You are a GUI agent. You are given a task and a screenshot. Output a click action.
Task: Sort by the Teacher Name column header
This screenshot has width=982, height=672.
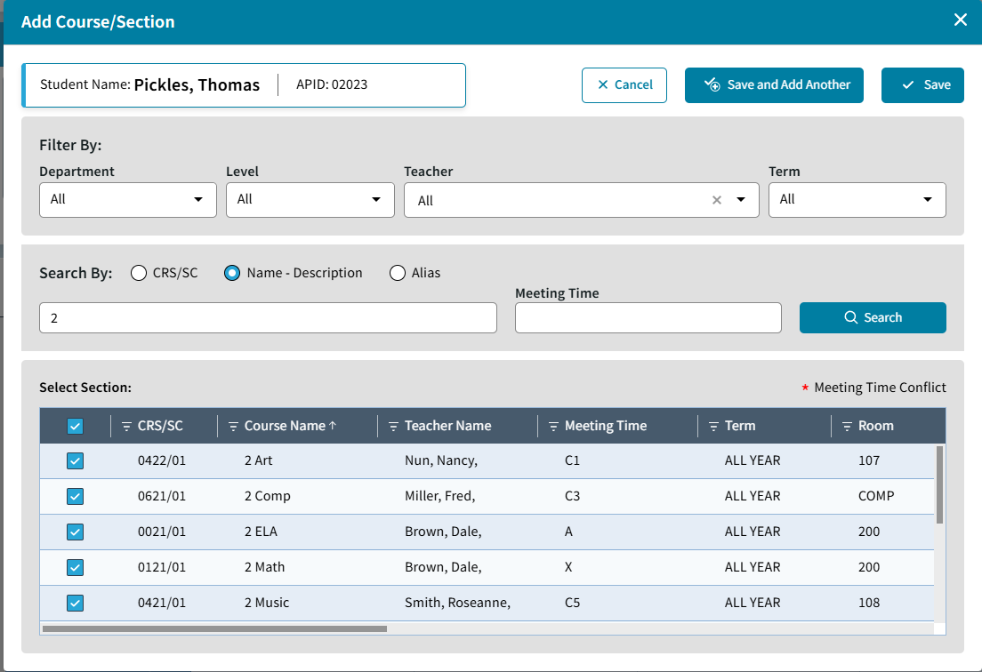tap(447, 426)
